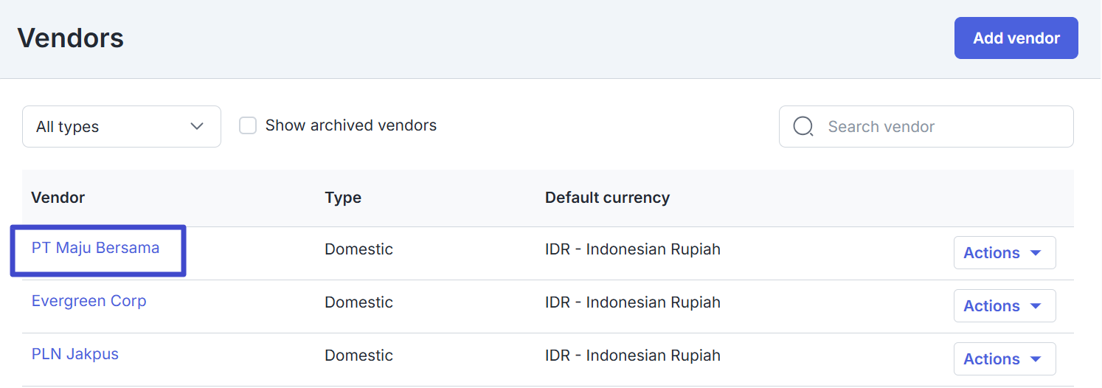1102x388 pixels.
Task: Expand the Actions dropdown for PT Maju Bersama
Action: (1004, 253)
